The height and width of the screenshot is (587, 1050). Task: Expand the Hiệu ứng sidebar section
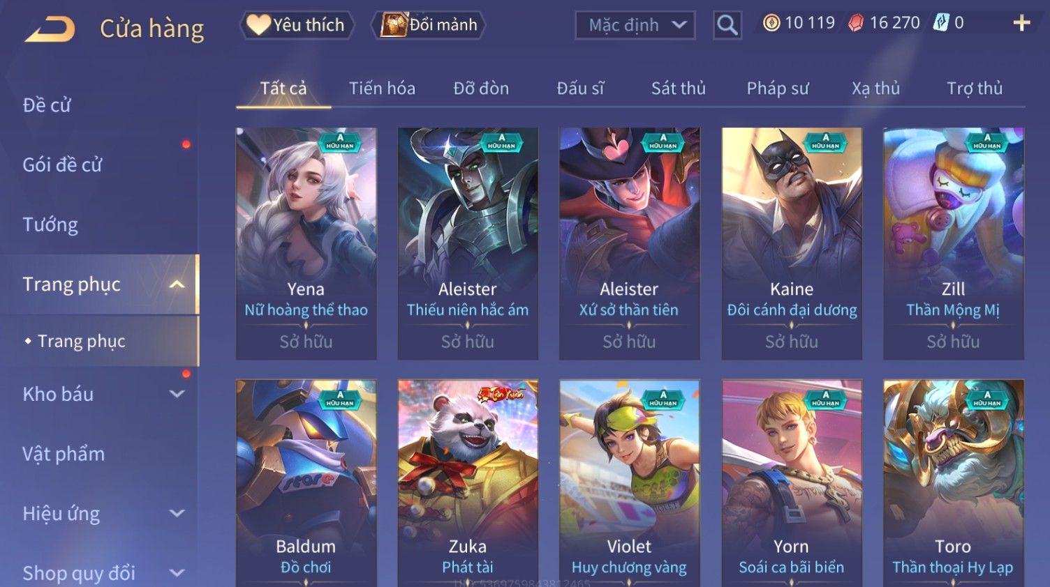pos(177,514)
